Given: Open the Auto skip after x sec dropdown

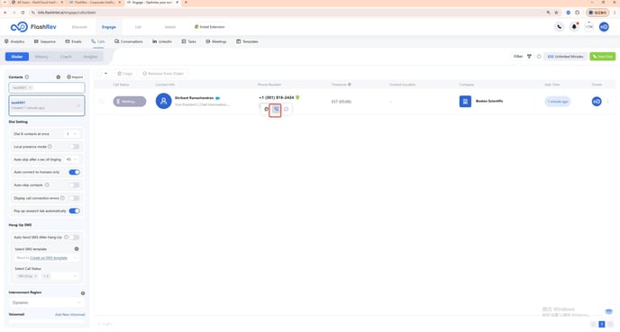Looking at the screenshot, I should pos(72,159).
